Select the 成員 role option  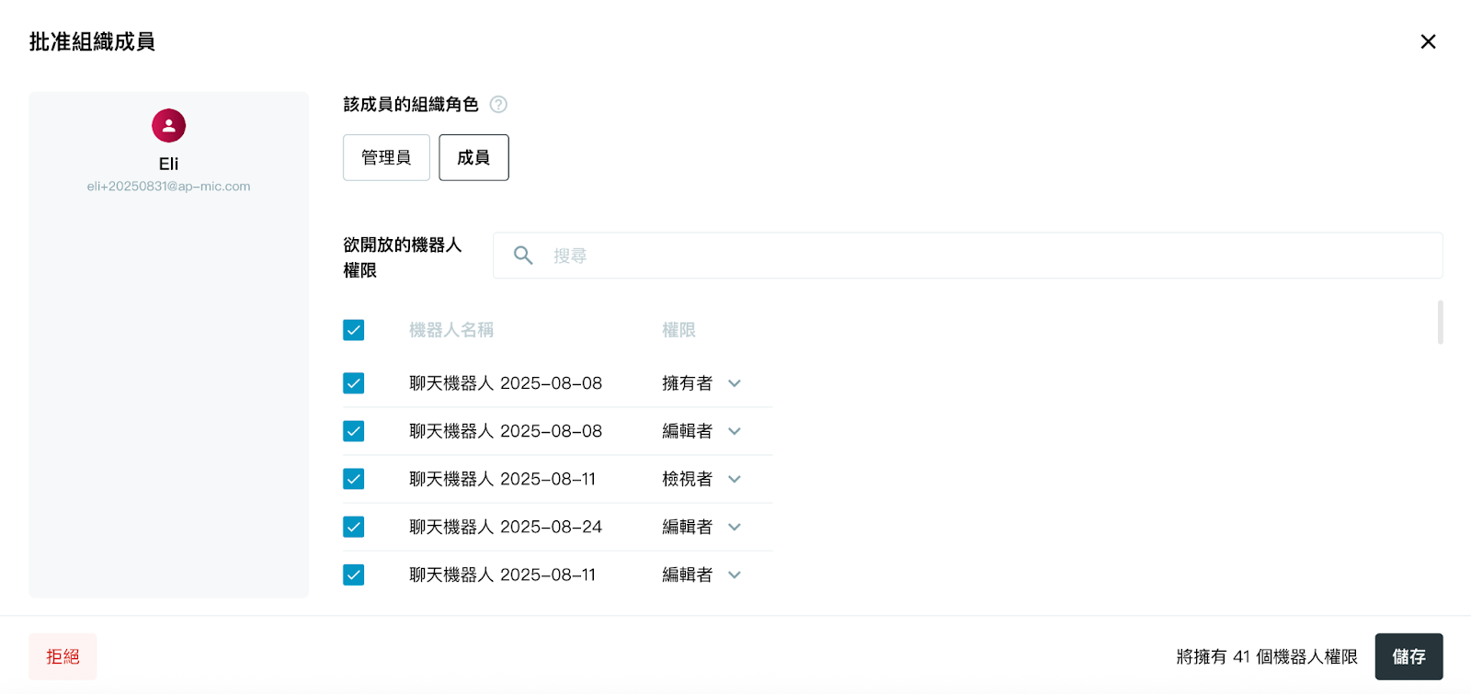[473, 157]
